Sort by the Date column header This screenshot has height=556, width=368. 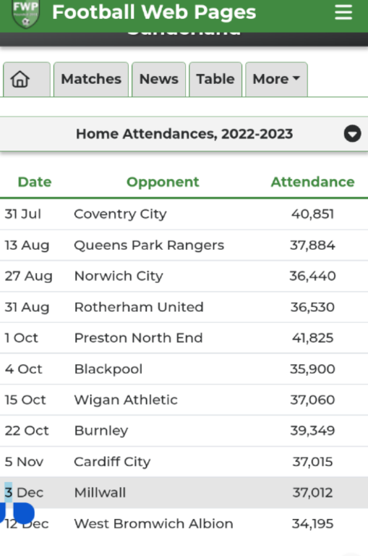tap(35, 182)
